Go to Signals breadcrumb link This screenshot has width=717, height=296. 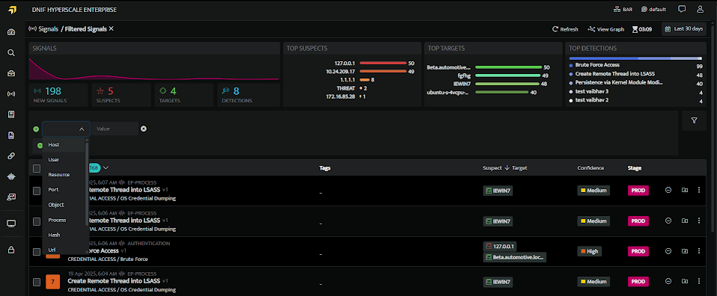pos(43,28)
